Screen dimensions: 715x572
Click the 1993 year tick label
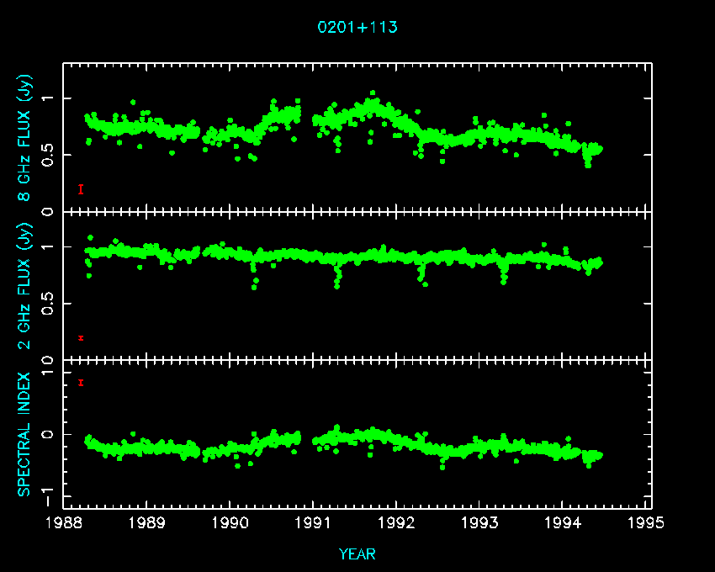(480, 523)
